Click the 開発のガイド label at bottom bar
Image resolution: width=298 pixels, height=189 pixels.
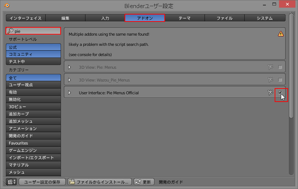[x=171, y=182]
